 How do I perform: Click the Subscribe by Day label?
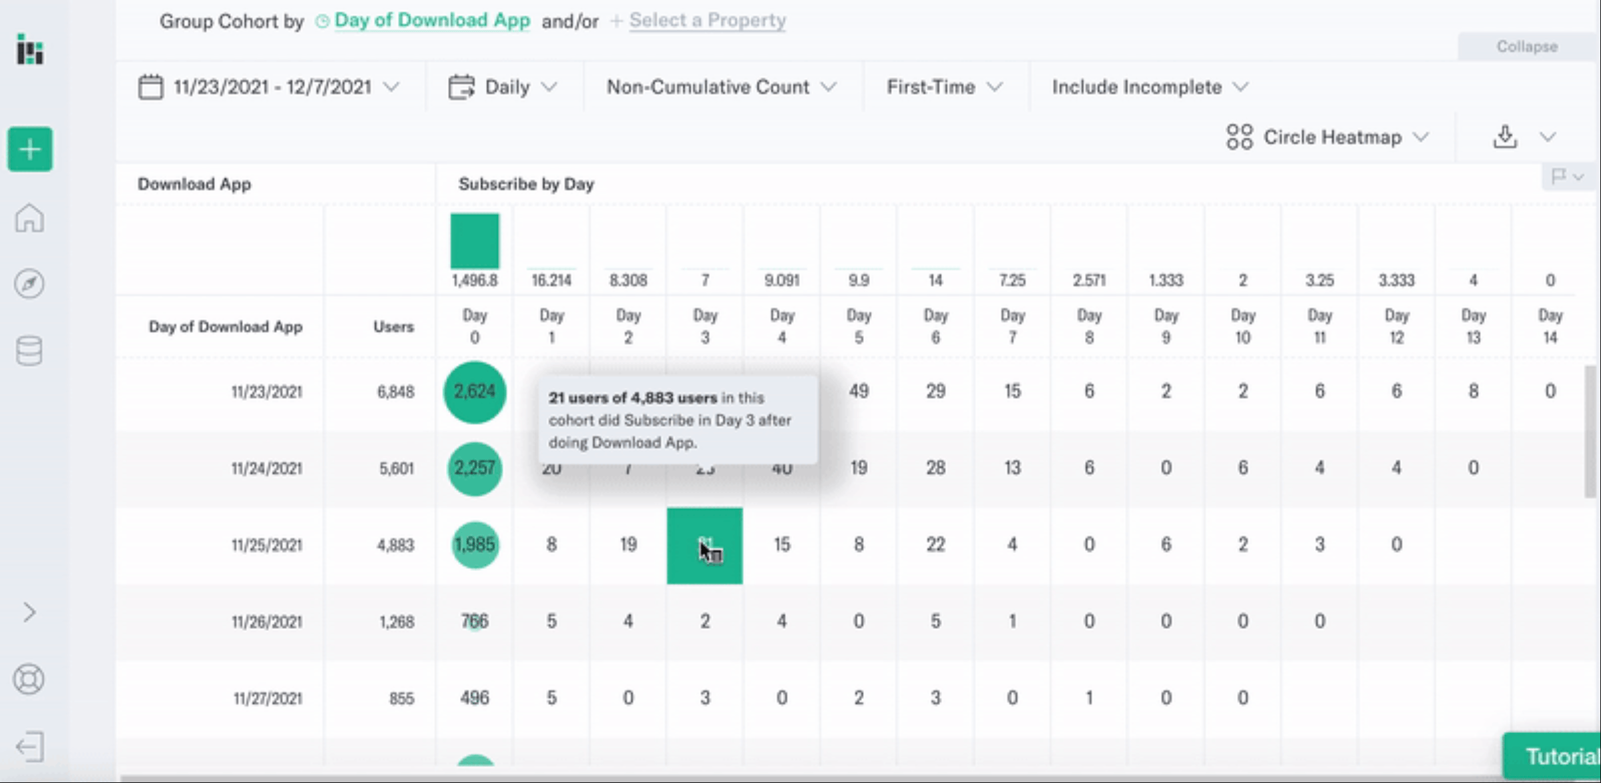click(528, 183)
